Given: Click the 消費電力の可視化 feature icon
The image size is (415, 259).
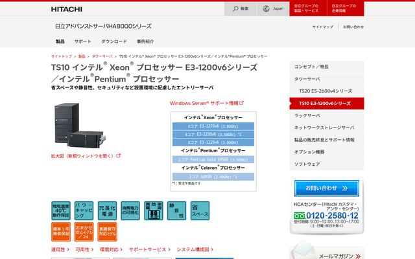Looking at the screenshot, I should [x=130, y=210].
